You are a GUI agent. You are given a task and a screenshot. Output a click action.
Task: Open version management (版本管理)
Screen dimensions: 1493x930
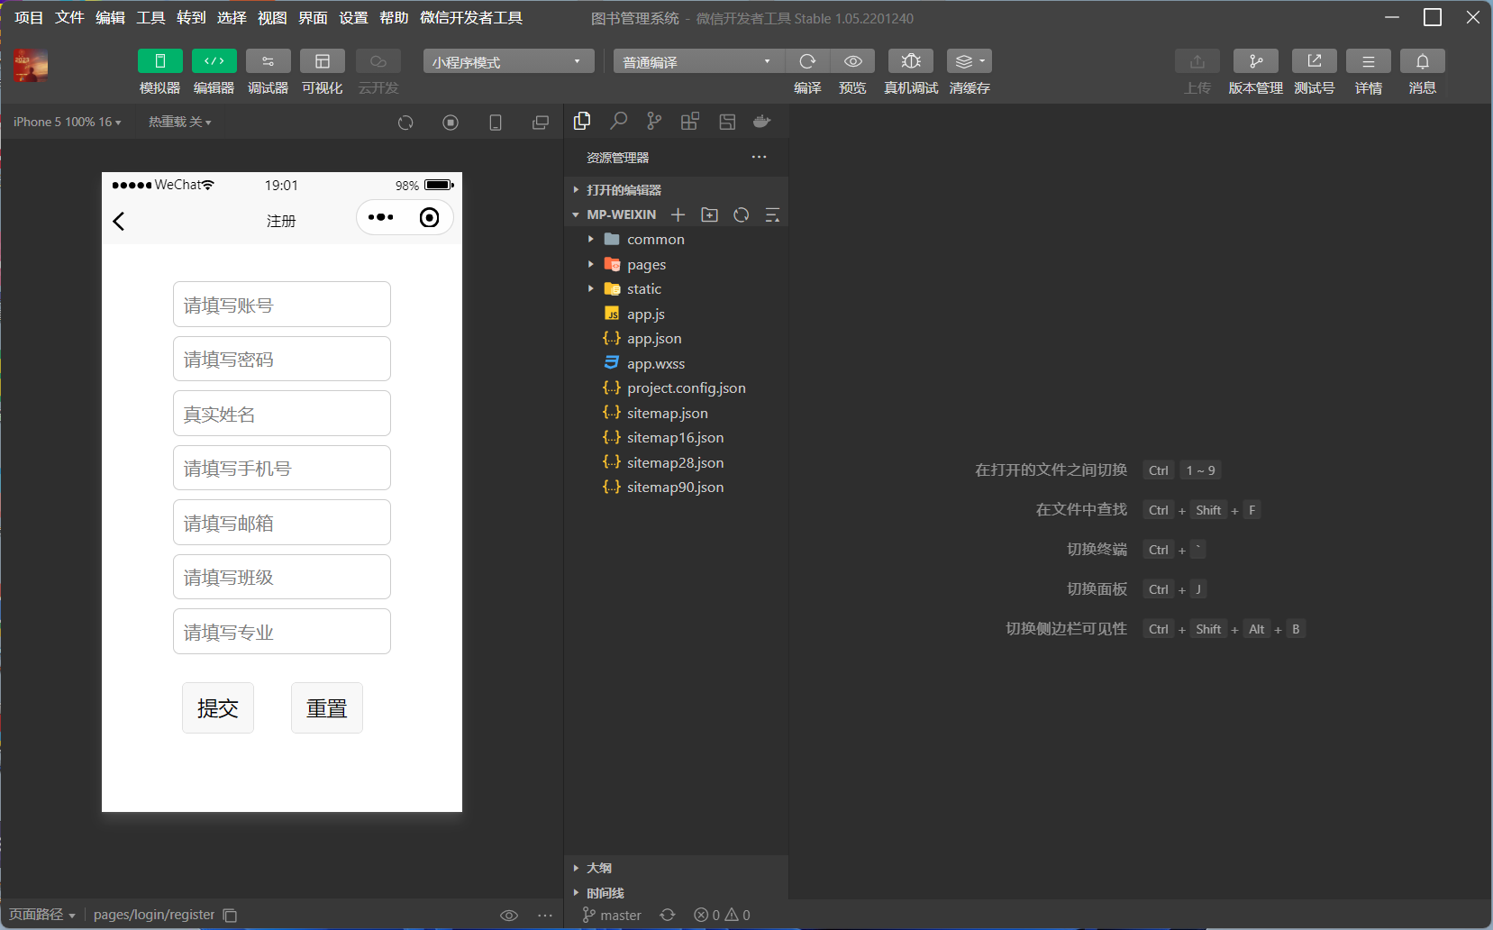point(1256,61)
